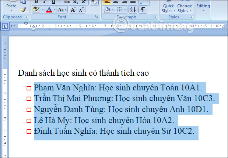Screen dimensions: 228x158
Task: Click the Format Painter brush
Action: click(23, 10)
